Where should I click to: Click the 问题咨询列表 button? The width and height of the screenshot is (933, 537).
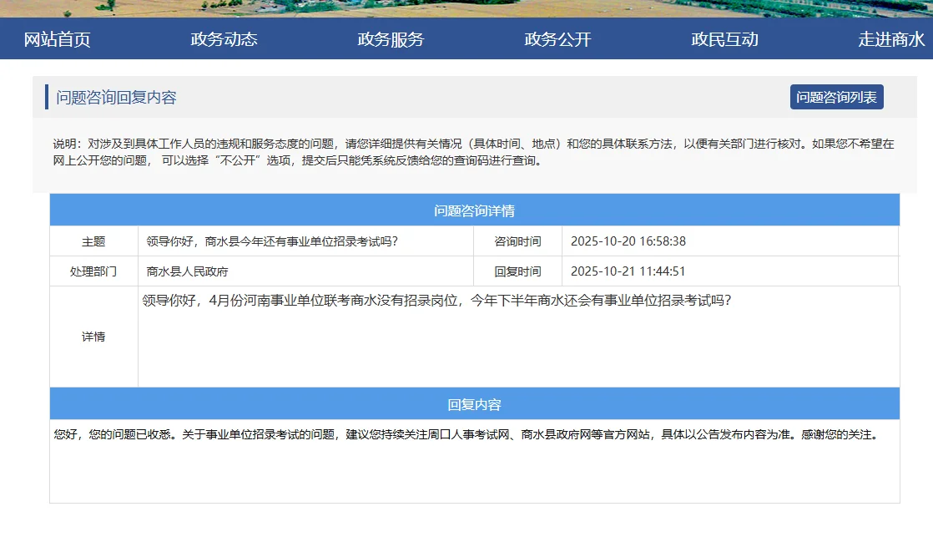[838, 97]
